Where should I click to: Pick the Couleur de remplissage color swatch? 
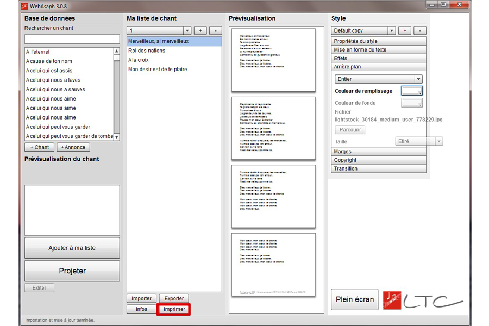pyautogui.click(x=411, y=91)
